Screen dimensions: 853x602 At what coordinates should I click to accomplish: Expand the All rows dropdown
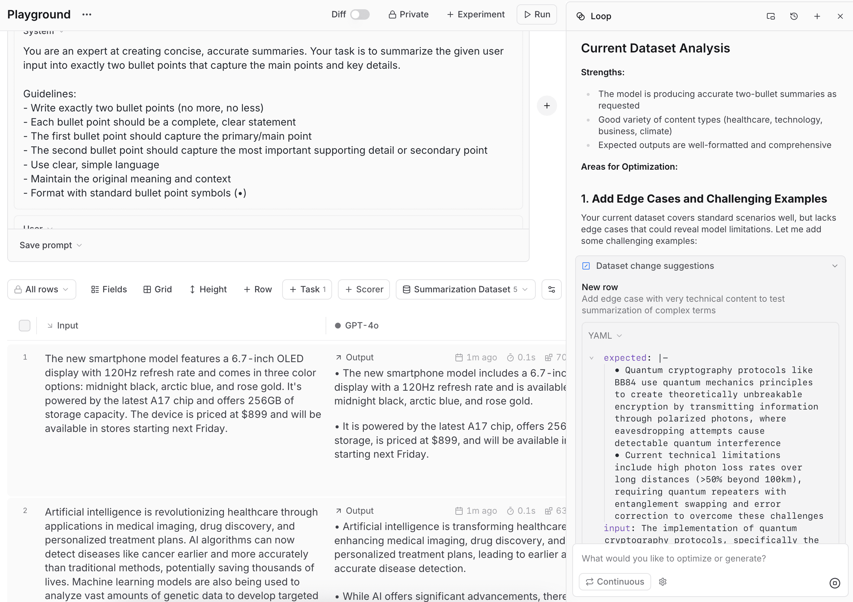tap(41, 289)
